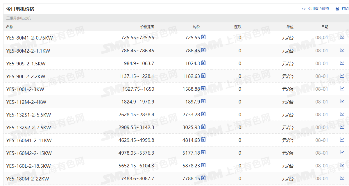Image resolution: width=349 pixels, height=186 pixels.
Task: Click yuan icon beside average 4814.63
Action: [x=203, y=139]
